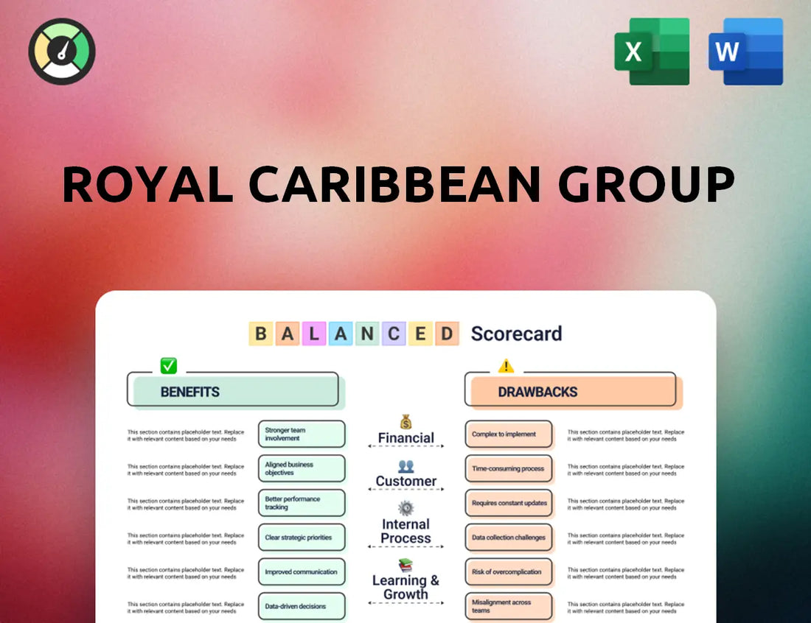The image size is (811, 623).
Task: Click the BENEFITS header box
Action: click(x=236, y=392)
